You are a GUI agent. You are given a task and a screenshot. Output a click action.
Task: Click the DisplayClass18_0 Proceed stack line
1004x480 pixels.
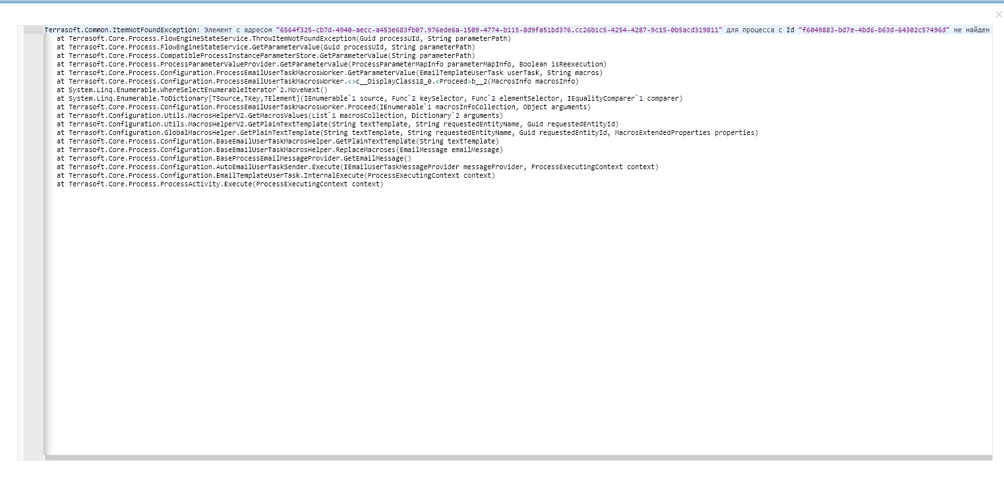pos(318,82)
